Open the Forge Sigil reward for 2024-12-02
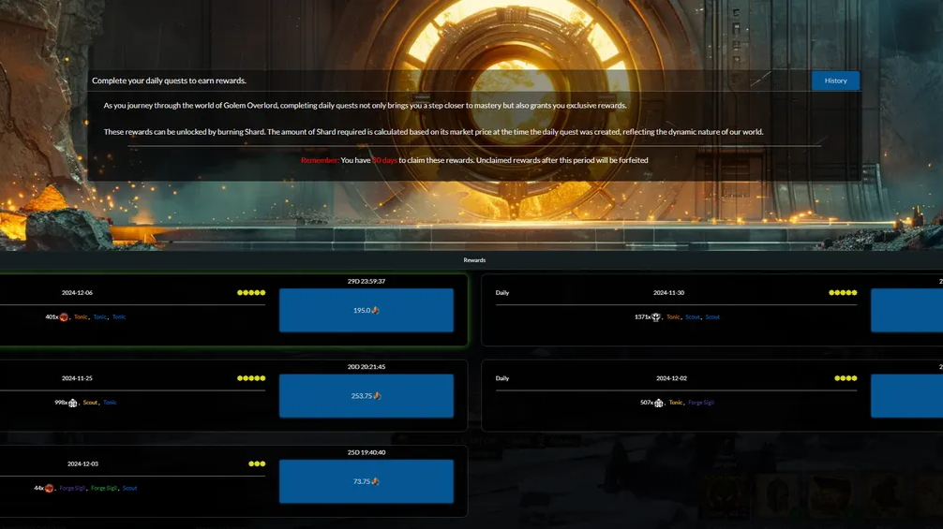This screenshot has height=529, width=943. (701, 403)
